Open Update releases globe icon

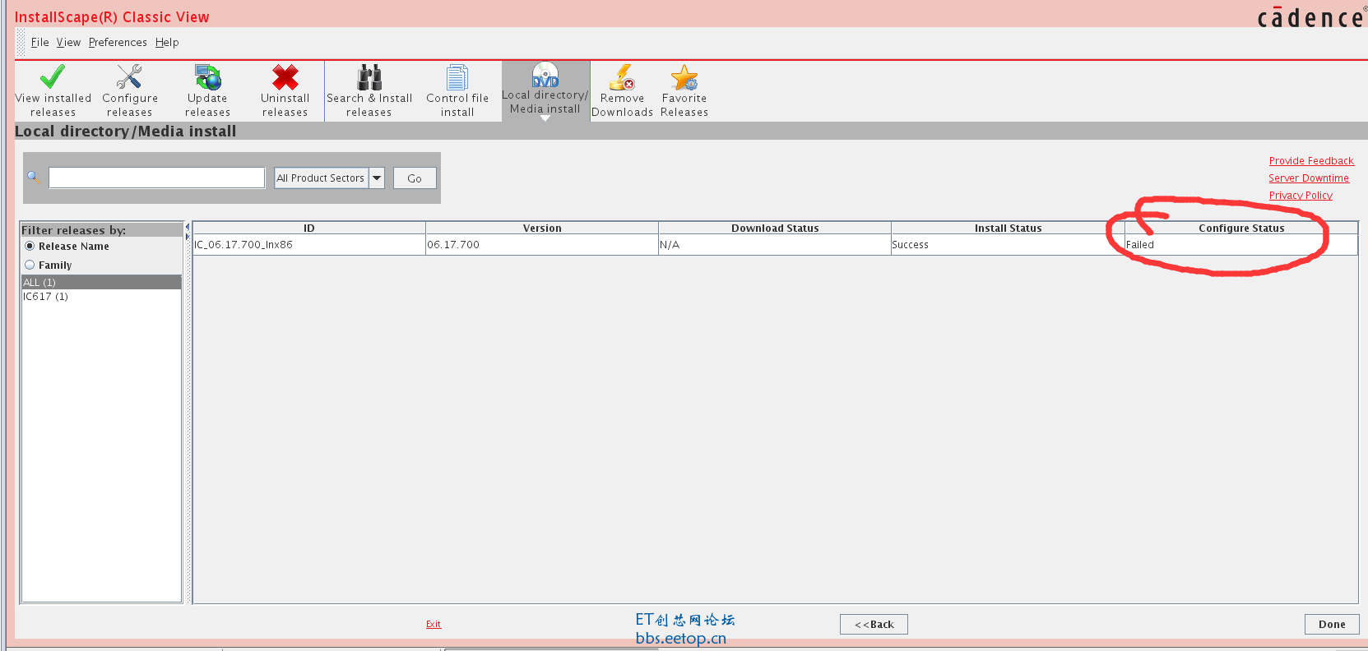coord(207,76)
